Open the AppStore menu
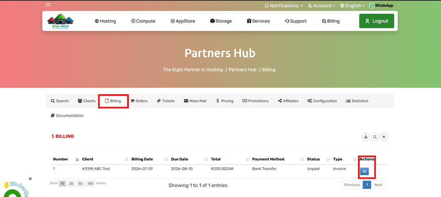 (x=183, y=21)
